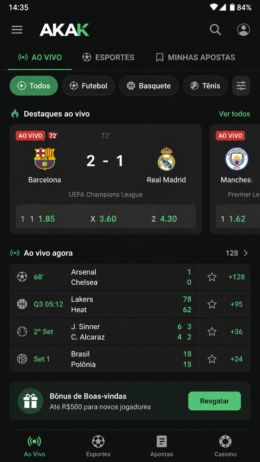
Task: Open the user profile icon
Action: (x=243, y=30)
